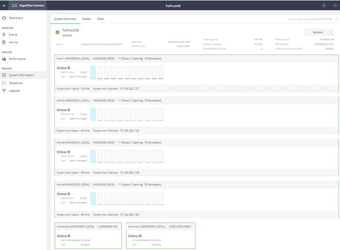Open Activity in the Monitor section
340x250 pixels.
[x=14, y=42]
